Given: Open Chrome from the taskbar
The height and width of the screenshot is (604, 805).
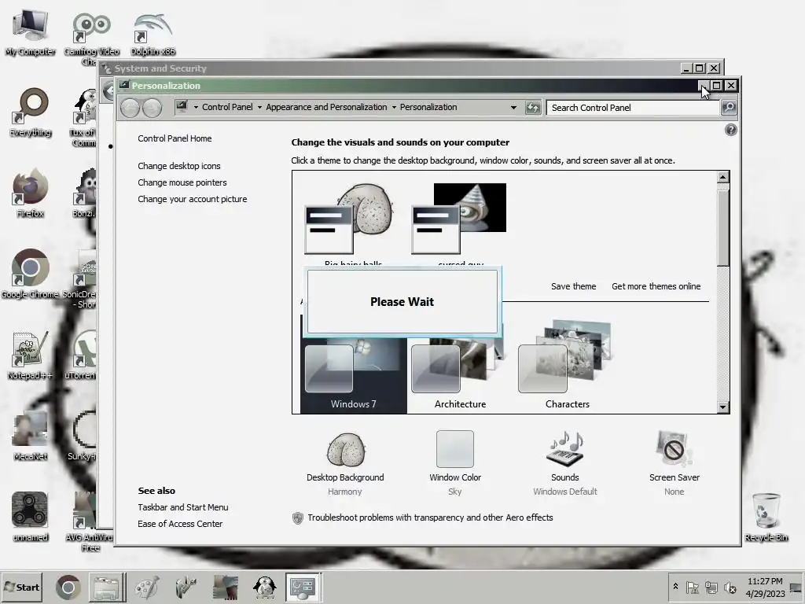Looking at the screenshot, I should click(x=68, y=587).
